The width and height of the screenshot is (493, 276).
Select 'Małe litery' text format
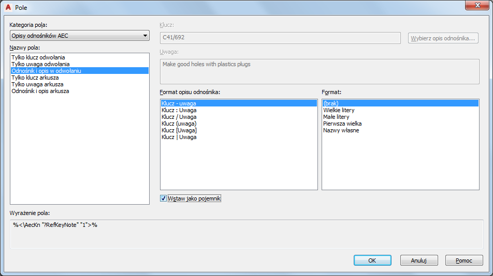coord(400,117)
